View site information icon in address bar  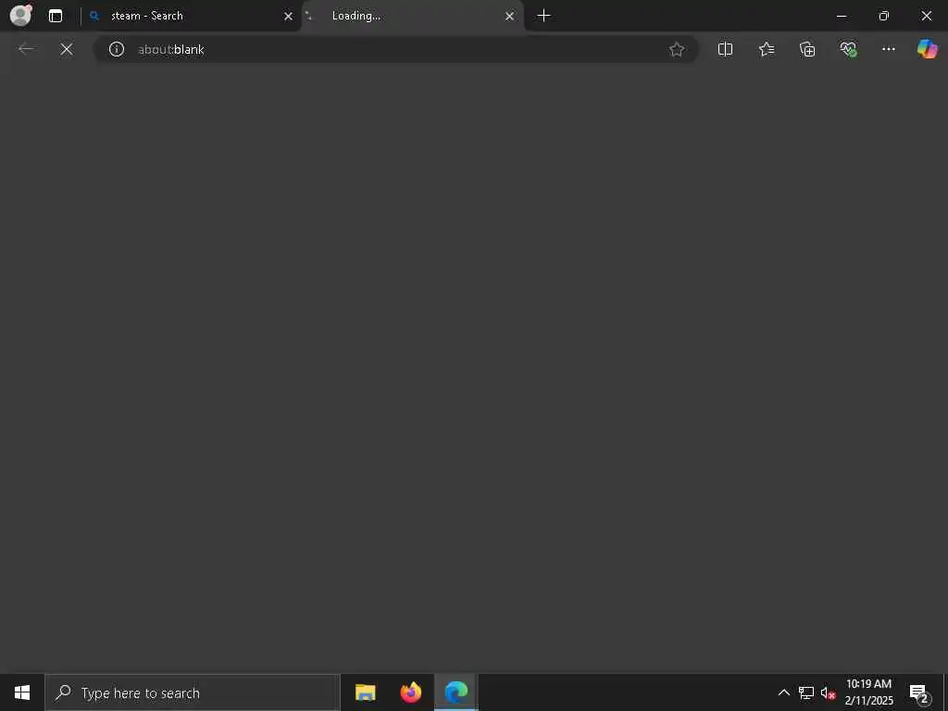[x=116, y=49]
